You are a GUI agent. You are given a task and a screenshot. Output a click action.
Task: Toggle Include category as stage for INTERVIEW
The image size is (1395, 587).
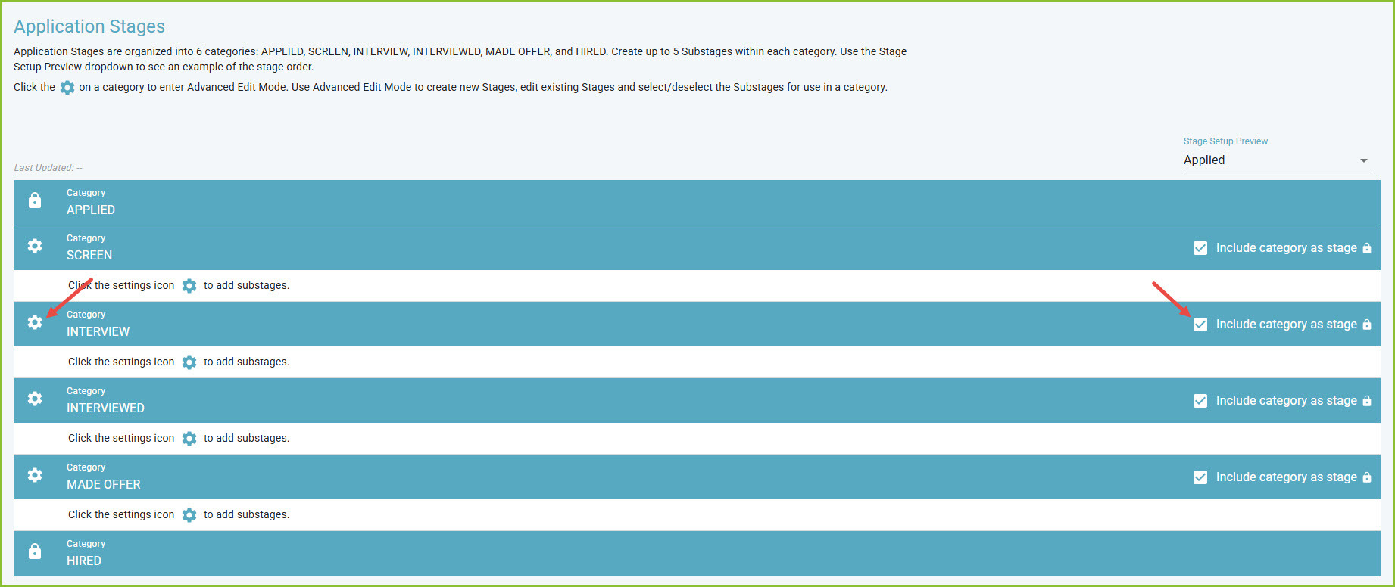pyautogui.click(x=1200, y=325)
